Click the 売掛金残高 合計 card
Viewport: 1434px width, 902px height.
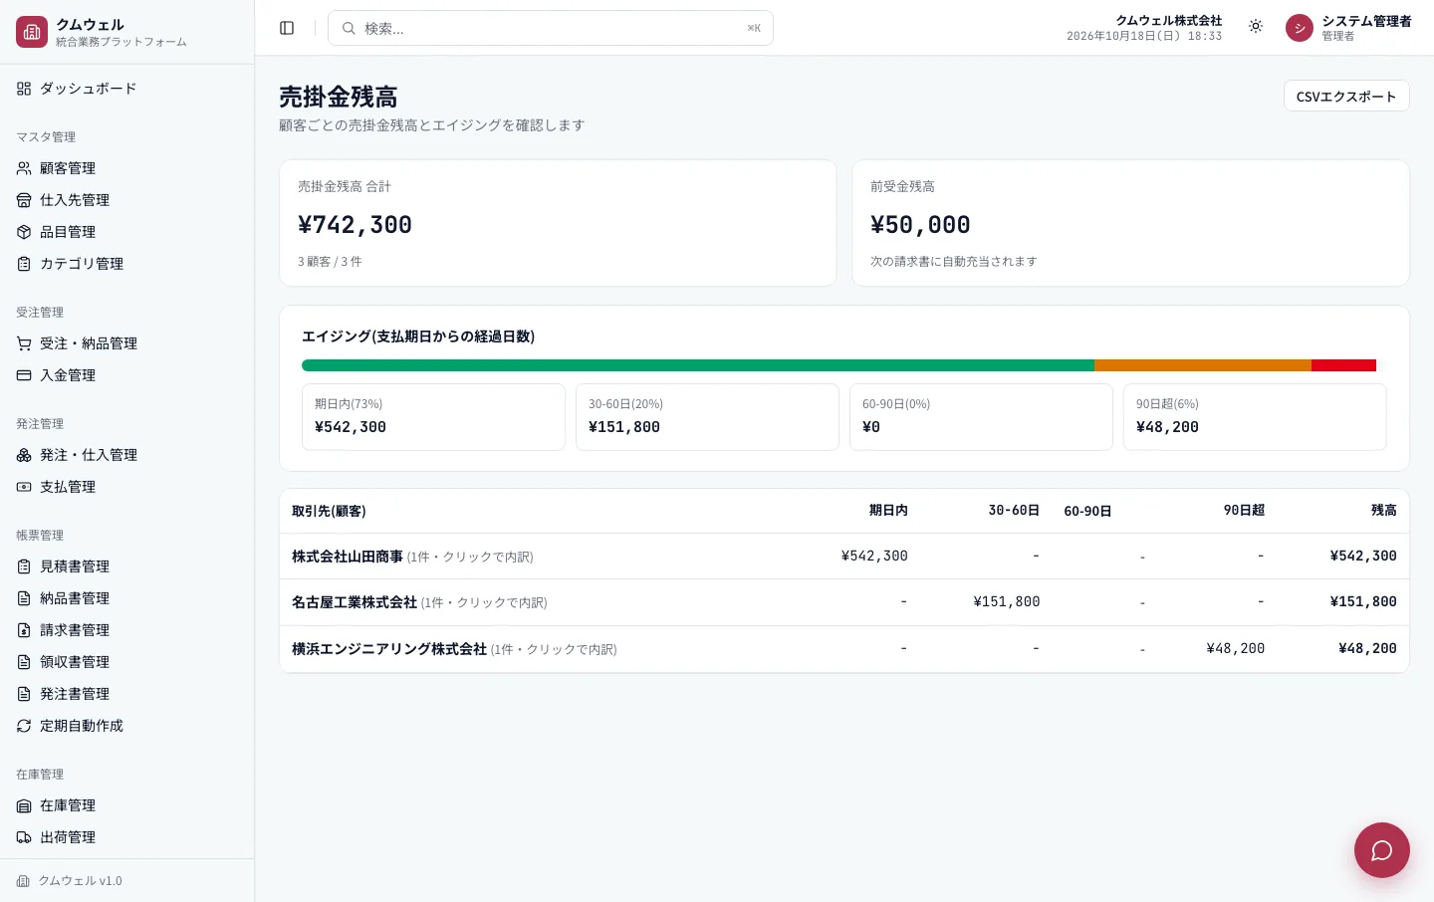click(x=558, y=223)
